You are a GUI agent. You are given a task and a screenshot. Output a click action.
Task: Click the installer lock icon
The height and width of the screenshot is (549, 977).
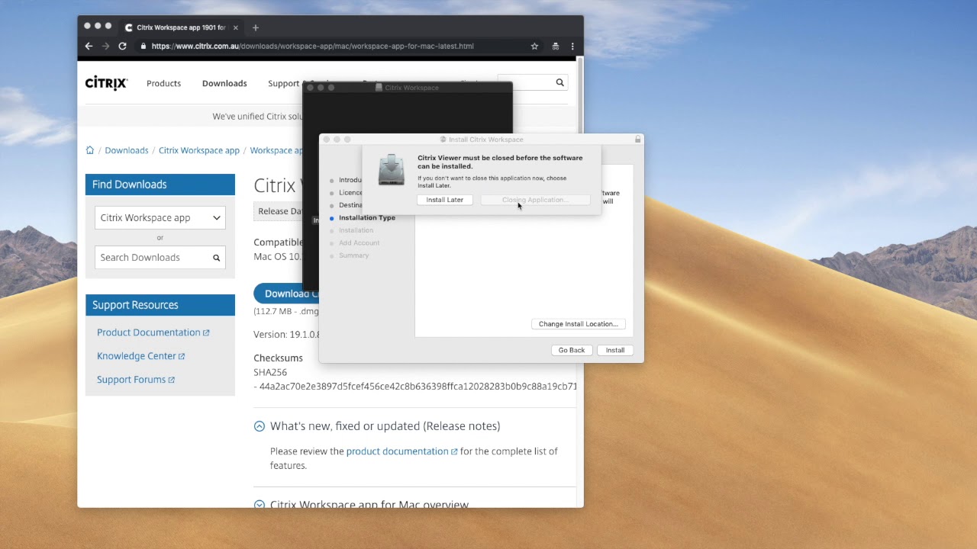click(x=638, y=140)
